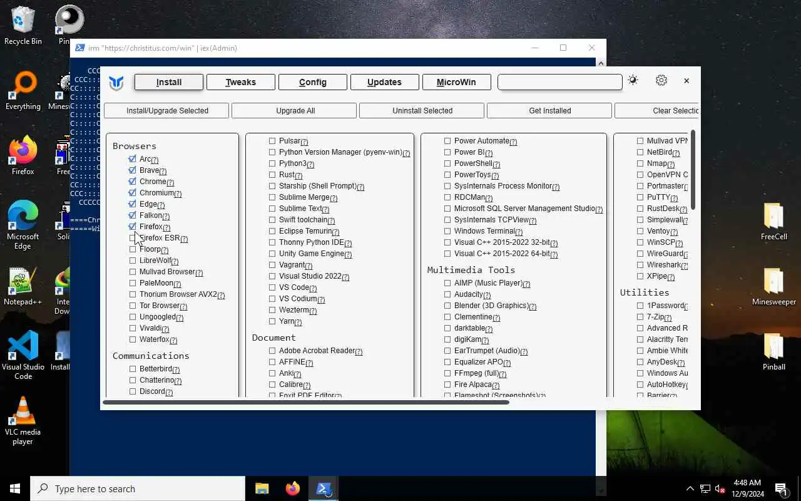The width and height of the screenshot is (801, 501).
Task: Open Visual Studio Code desktop shortcut
Action: (x=23, y=355)
